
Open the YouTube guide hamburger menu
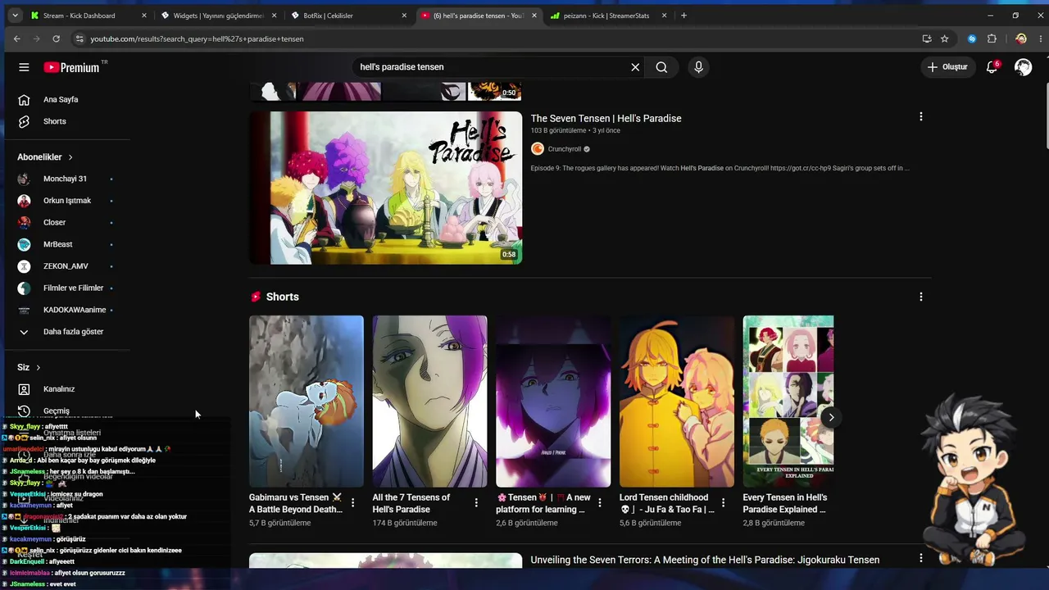pos(24,67)
